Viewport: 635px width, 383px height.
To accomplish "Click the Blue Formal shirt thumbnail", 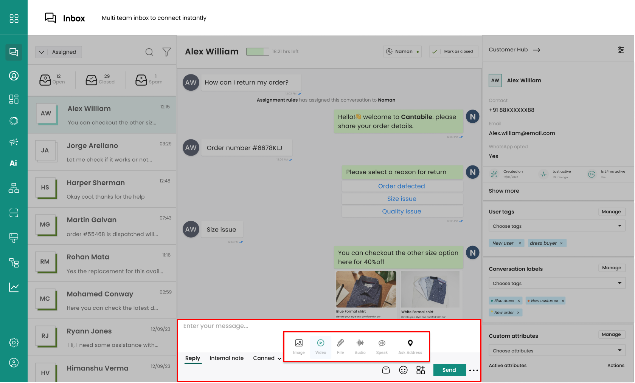I will coord(366,289).
